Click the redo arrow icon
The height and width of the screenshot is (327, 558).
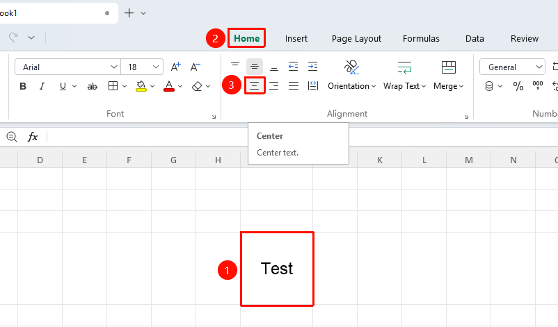pyautogui.click(x=13, y=37)
